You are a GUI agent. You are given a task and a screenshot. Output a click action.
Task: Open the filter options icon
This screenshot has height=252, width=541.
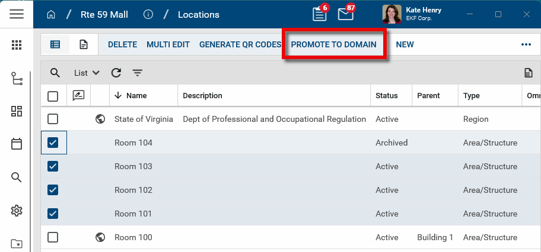(137, 73)
